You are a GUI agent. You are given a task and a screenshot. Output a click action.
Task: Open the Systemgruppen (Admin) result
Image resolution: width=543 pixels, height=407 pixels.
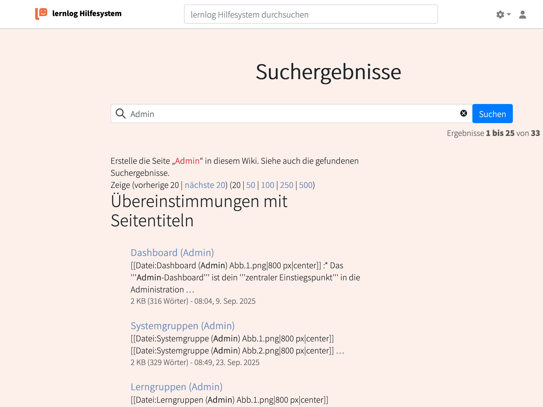pyautogui.click(x=183, y=326)
